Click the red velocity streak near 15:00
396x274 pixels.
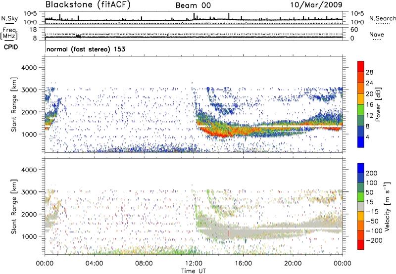point(229,233)
